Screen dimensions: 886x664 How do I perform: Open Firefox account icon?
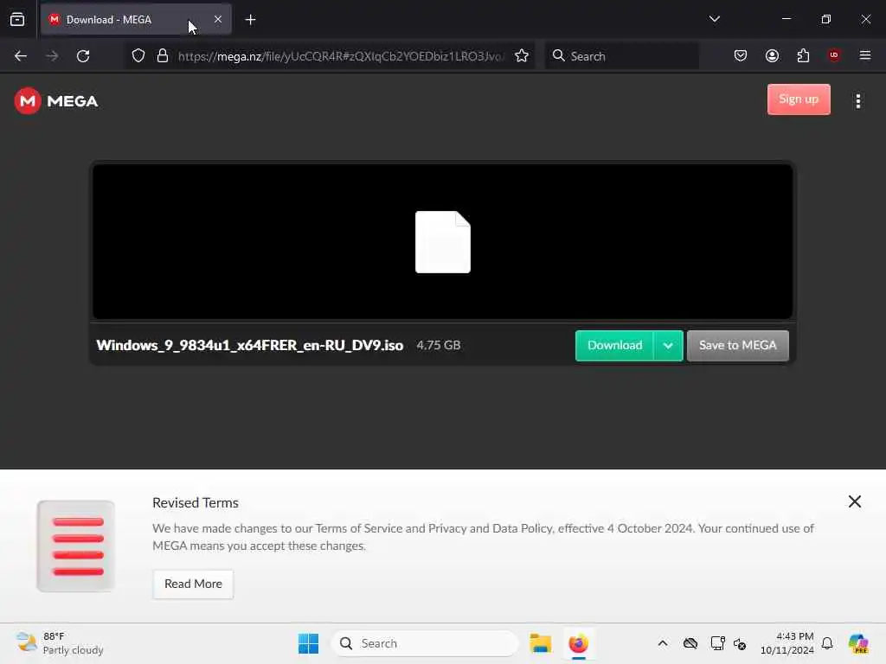click(772, 56)
